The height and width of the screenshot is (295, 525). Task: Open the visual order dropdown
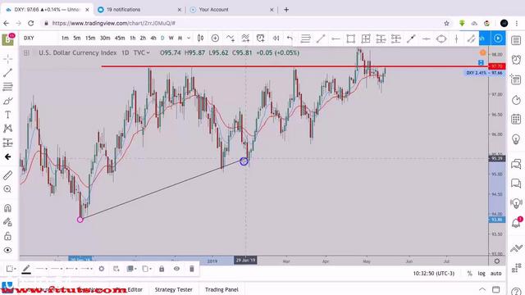131,269
